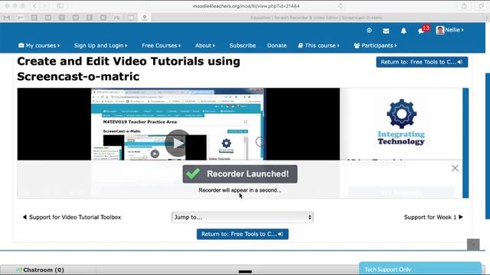
Task: Play the embedded video tutorial
Action: click(178, 143)
